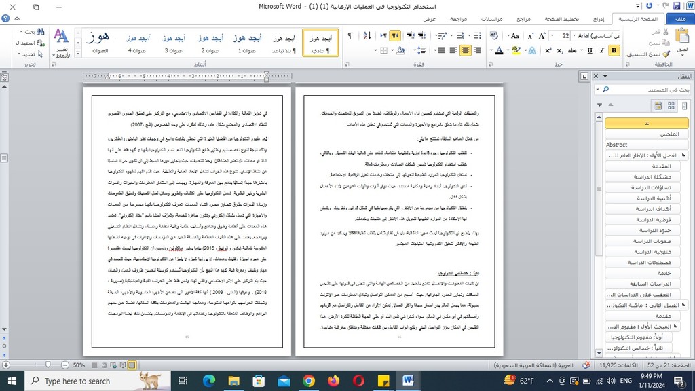Image resolution: width=695 pixels, height=391 pixels.
Task: Open the Find (بحث) binoculars button
Action: 34,32
